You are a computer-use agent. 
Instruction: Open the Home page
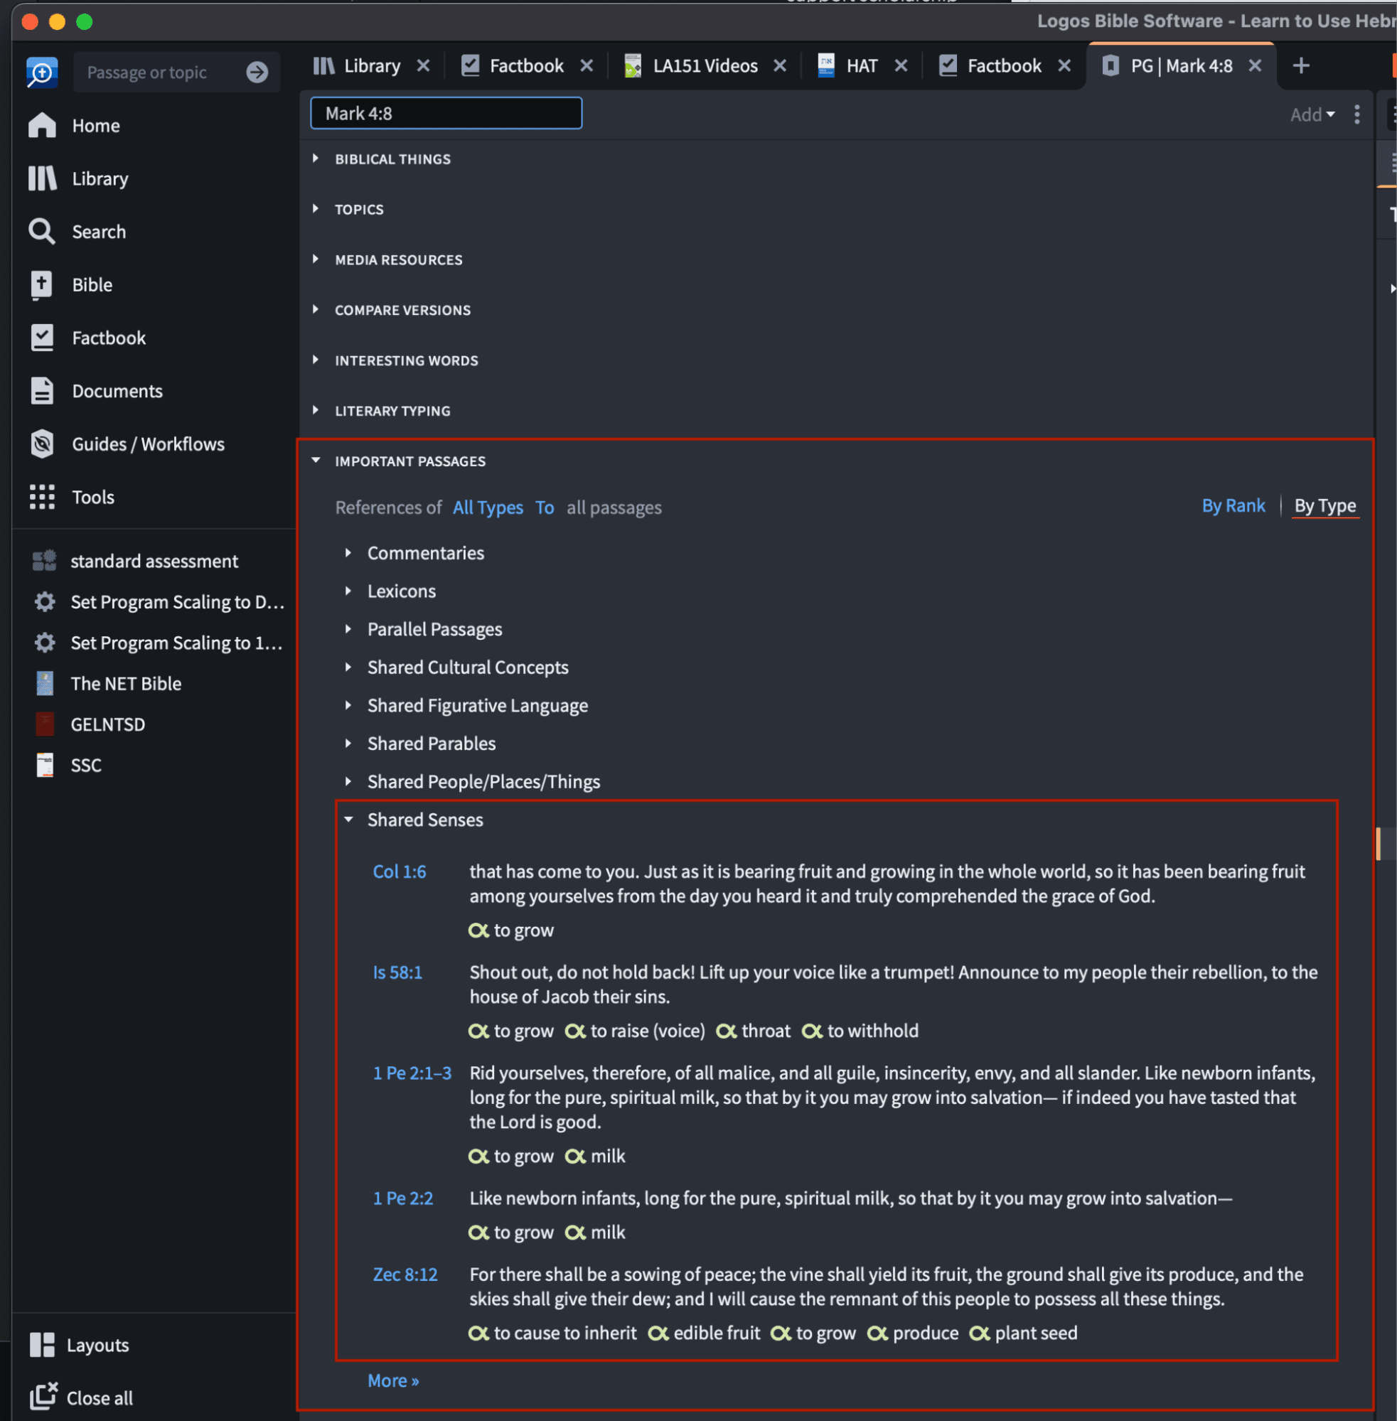(95, 125)
